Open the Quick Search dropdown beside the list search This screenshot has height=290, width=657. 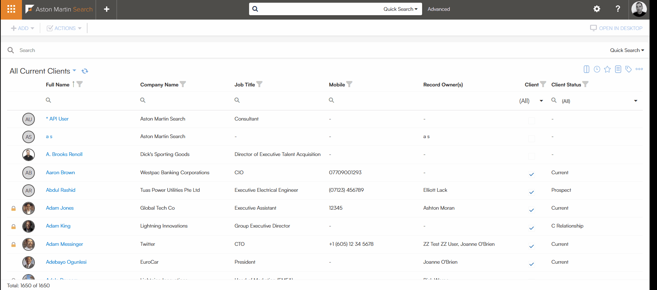tap(627, 50)
